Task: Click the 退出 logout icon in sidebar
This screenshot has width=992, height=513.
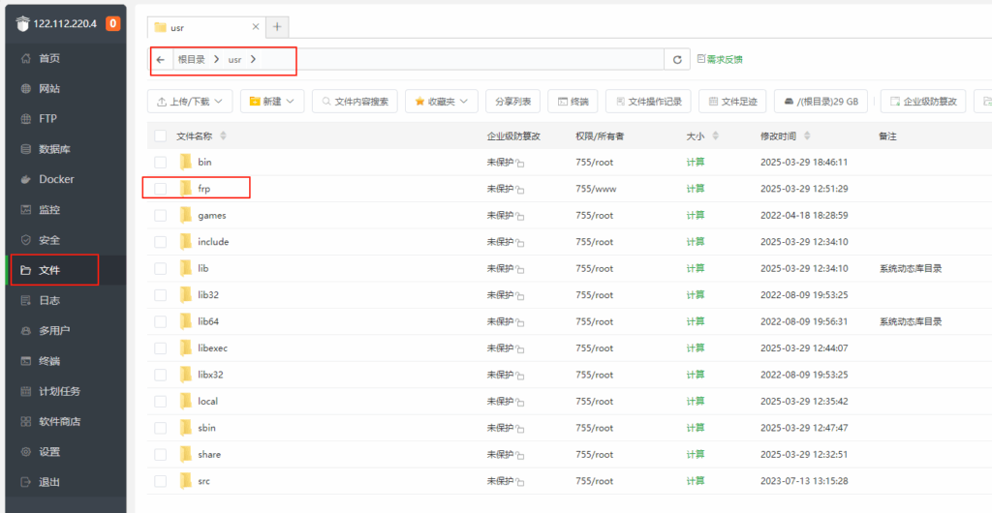Action: [26, 482]
